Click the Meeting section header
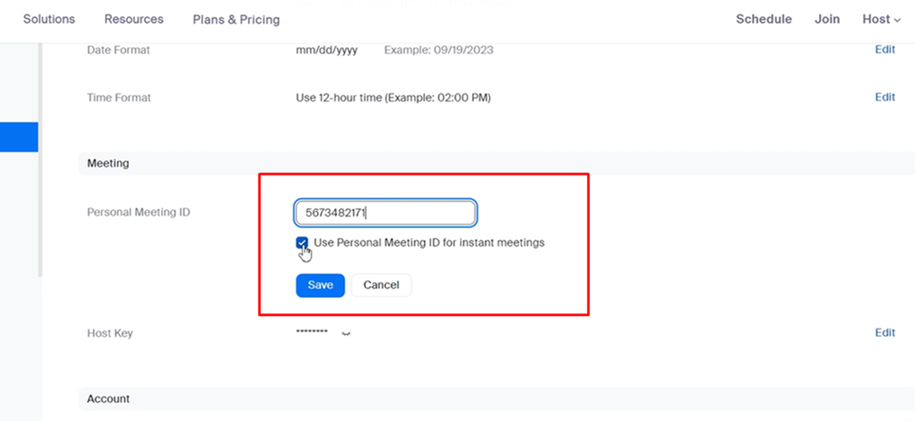Screen dimensions: 915x421 [x=108, y=164]
